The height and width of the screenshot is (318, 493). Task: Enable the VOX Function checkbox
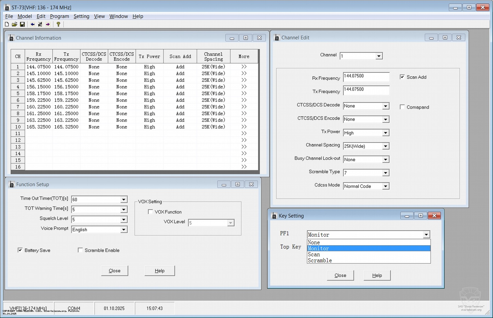[150, 212]
